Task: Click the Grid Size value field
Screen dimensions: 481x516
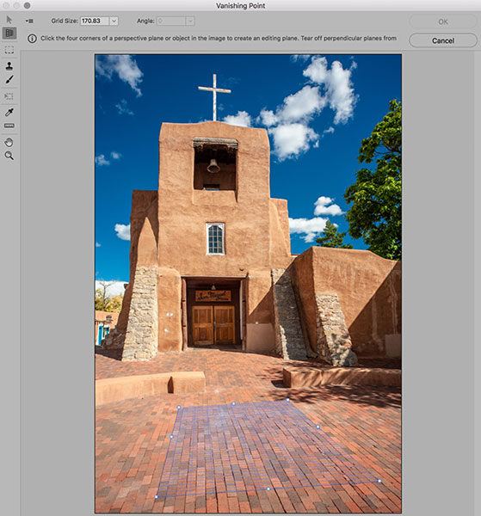Action: (x=95, y=21)
